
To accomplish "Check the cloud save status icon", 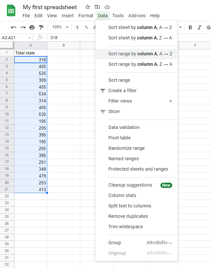I will tap(107, 7).
